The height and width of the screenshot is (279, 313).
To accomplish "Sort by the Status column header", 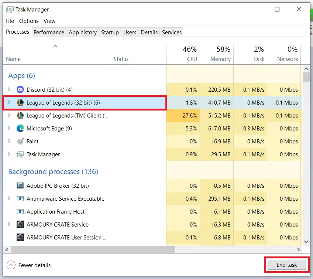I will 138,54.
